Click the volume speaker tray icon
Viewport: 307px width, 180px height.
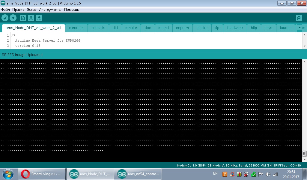coord(268,174)
